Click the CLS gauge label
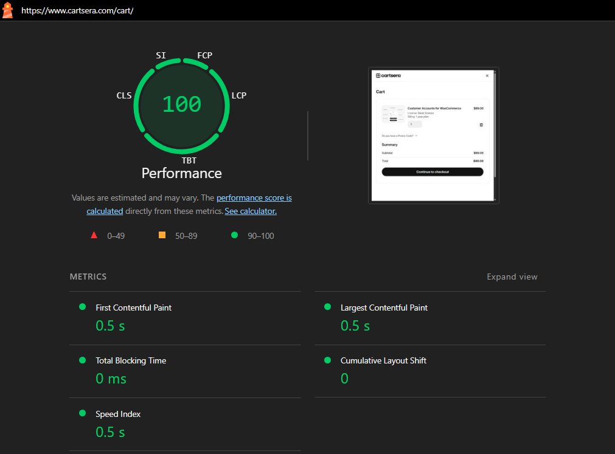The height and width of the screenshot is (454, 615). (124, 95)
